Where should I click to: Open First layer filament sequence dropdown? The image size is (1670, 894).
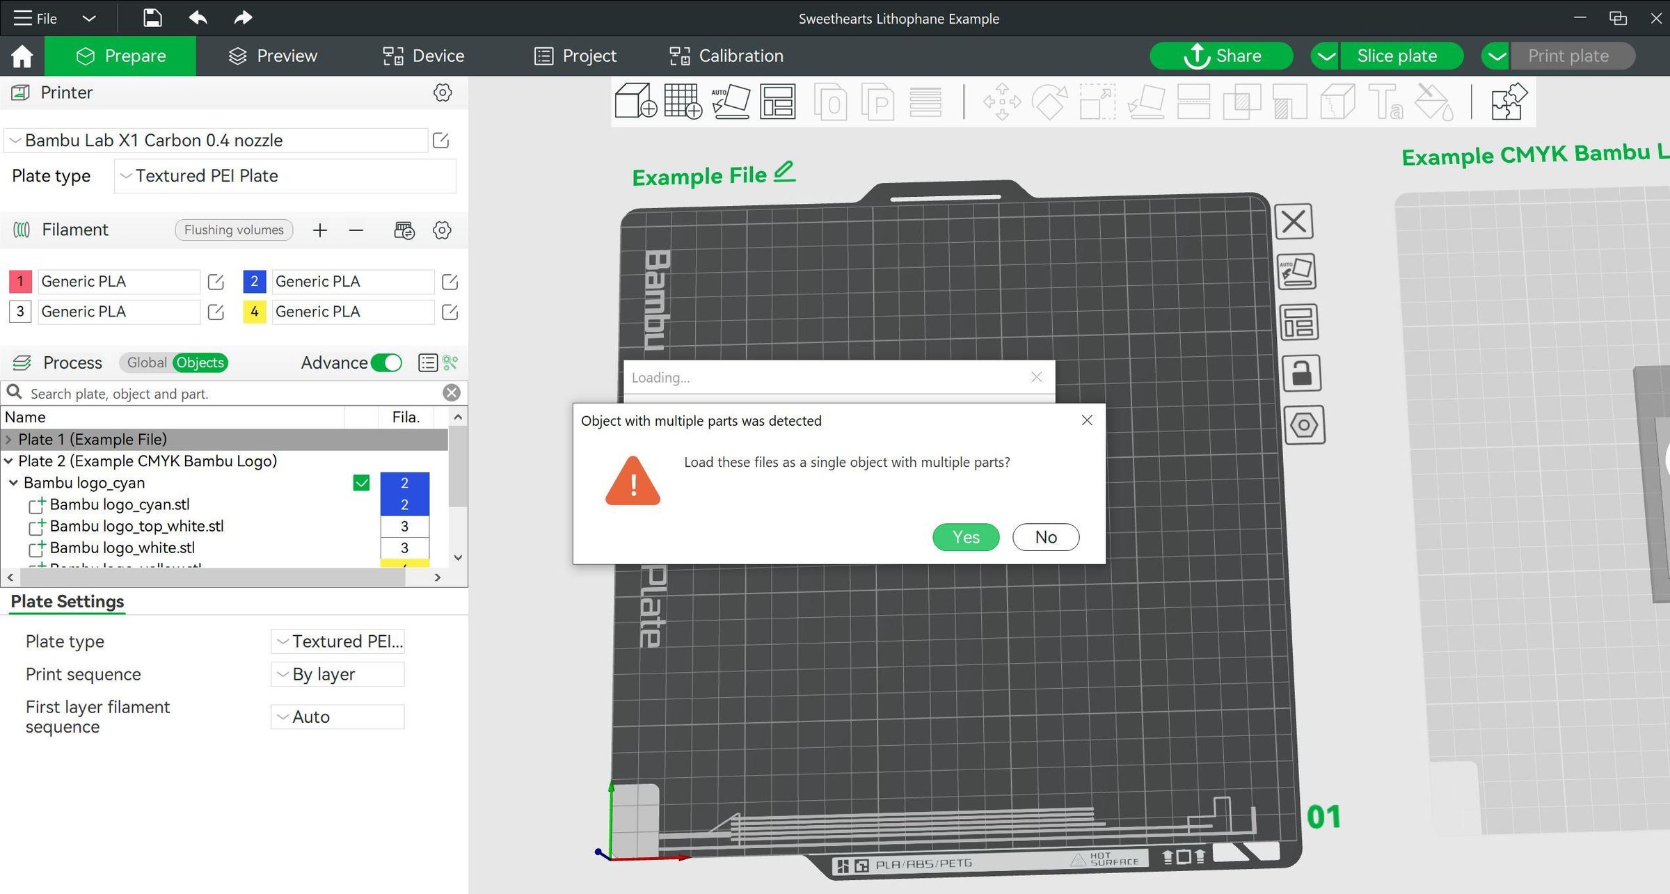coord(337,717)
